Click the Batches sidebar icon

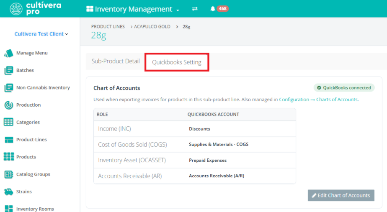(9, 70)
